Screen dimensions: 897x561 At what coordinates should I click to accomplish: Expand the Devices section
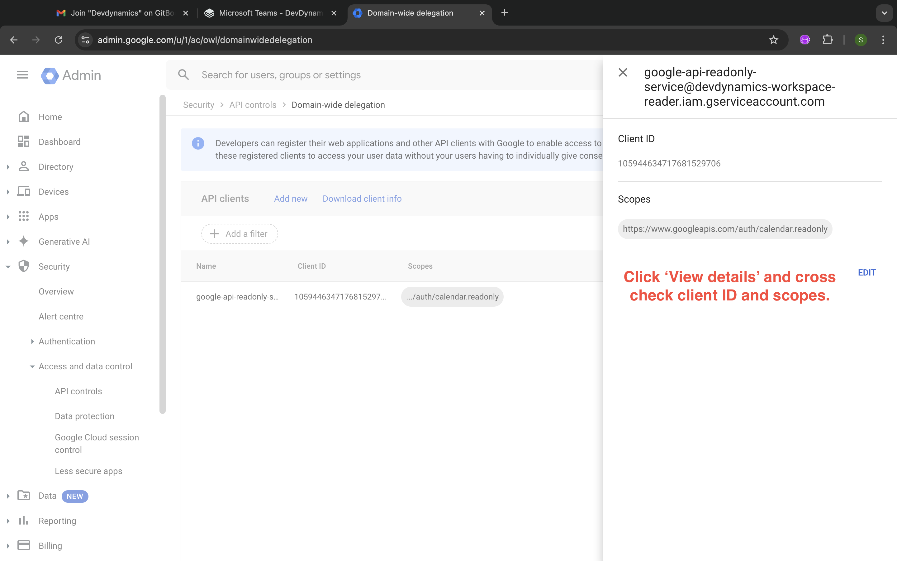pyautogui.click(x=8, y=192)
